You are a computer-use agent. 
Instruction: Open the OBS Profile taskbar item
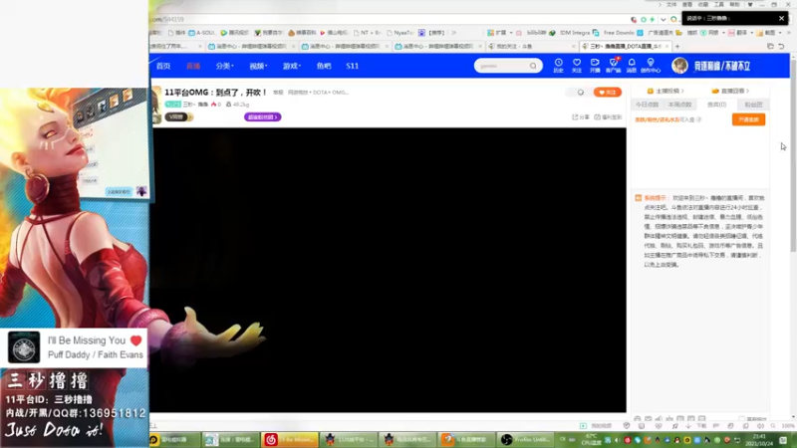(525, 440)
